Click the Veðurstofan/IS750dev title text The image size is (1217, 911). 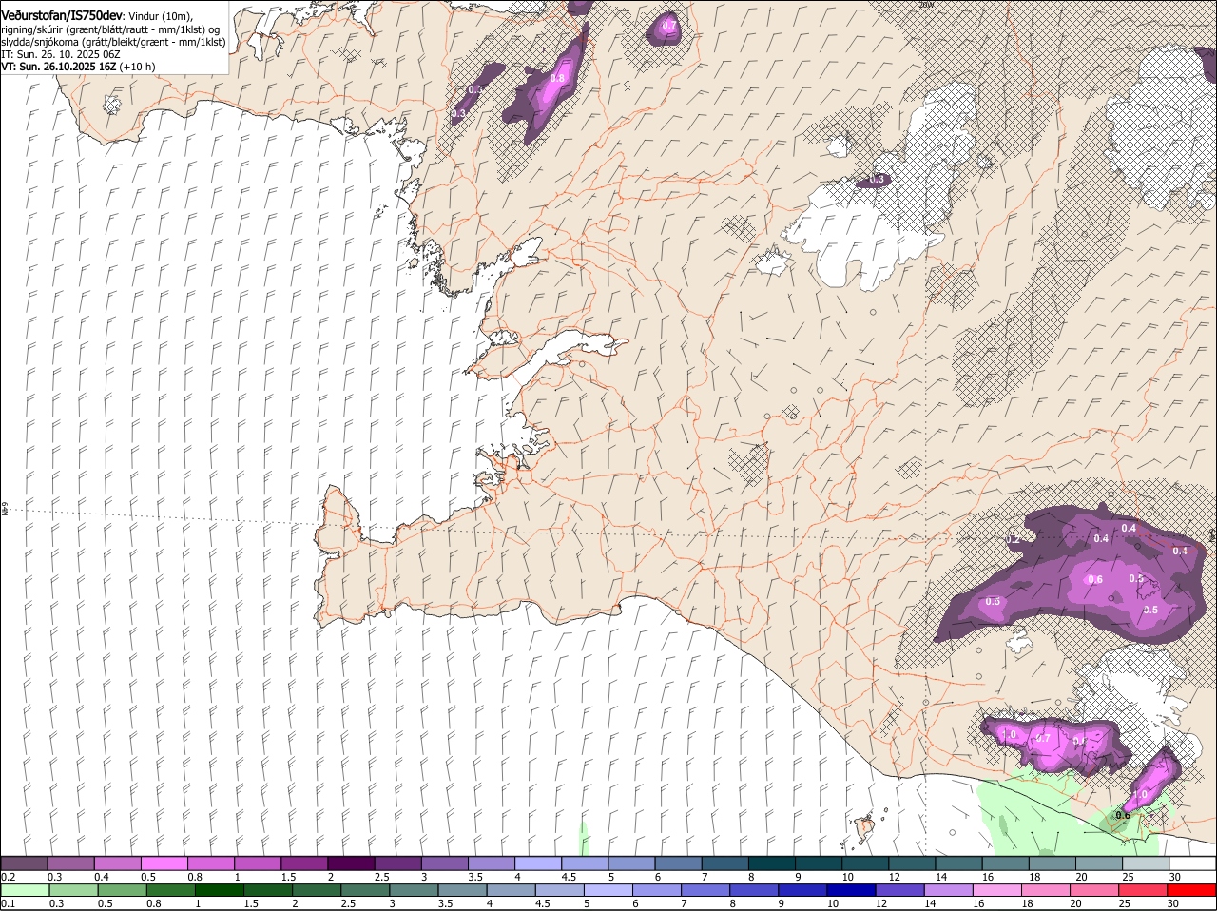click(62, 15)
